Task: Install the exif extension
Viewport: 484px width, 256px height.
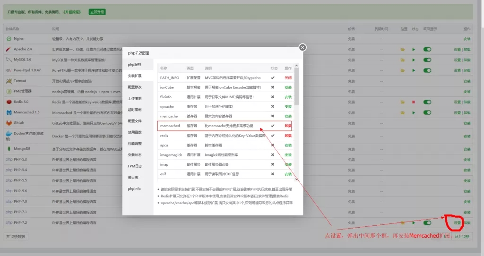Action: [x=288, y=174]
